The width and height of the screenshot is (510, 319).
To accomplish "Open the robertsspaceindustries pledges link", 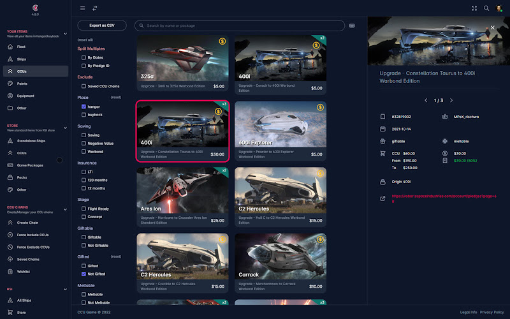I will (x=444, y=198).
